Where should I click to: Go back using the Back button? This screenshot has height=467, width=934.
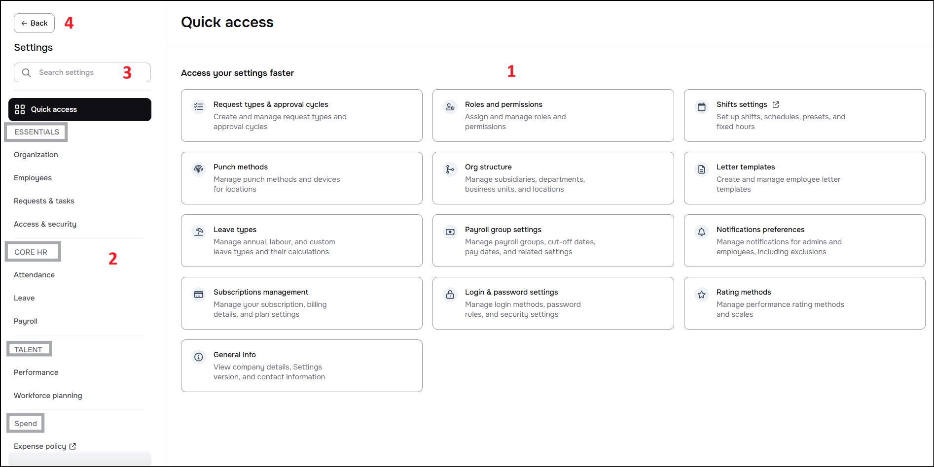coord(34,23)
